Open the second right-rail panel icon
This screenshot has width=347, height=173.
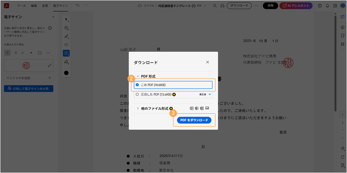pos(342,27)
